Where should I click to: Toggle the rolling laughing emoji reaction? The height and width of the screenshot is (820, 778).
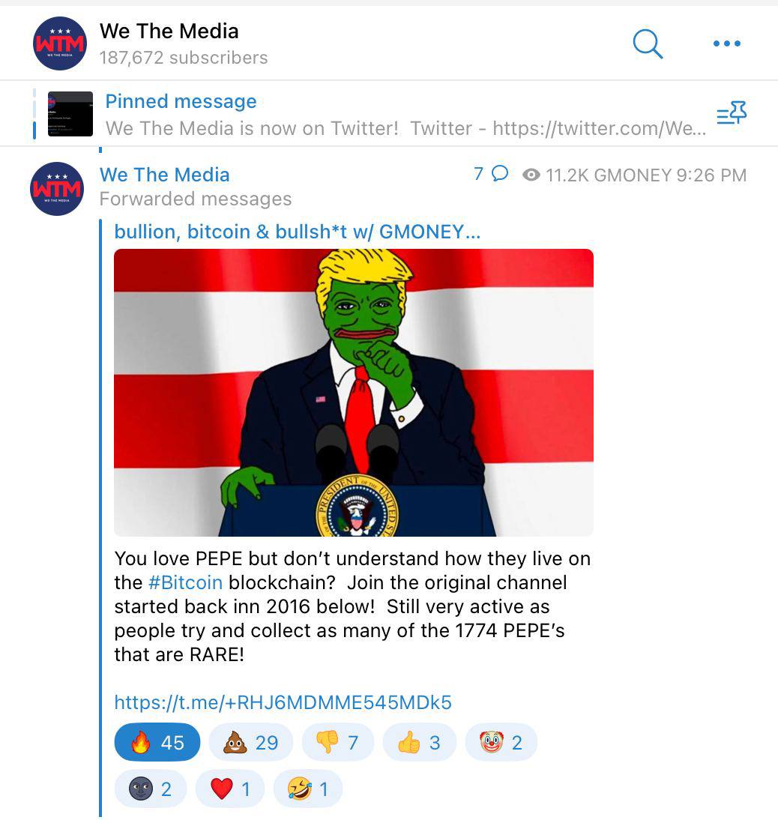click(308, 789)
